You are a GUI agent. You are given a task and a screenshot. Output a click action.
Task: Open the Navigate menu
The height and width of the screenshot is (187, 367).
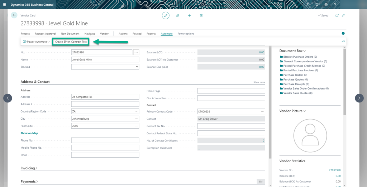coord(90,34)
